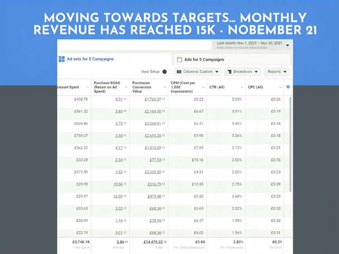This screenshot has width=339, height=254.
Task: Open the Reports dropdown
Action: [277, 72]
